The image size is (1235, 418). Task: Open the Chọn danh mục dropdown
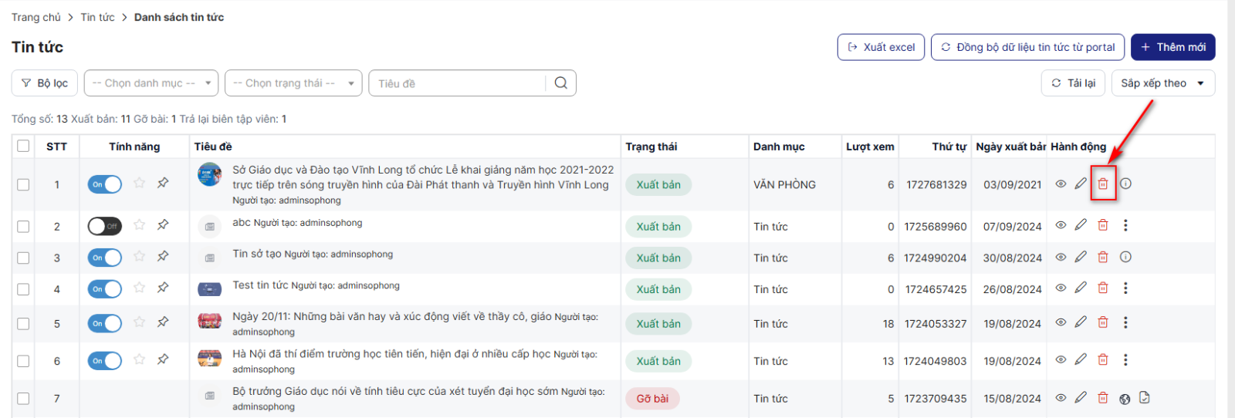point(151,83)
